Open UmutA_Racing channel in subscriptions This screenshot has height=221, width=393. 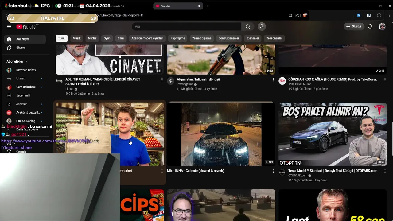tap(25, 121)
